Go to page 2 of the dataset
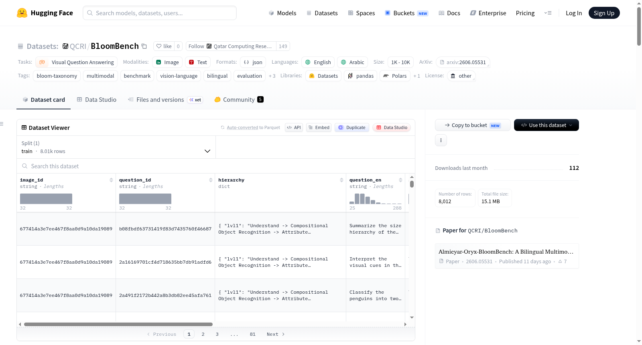642x345 pixels. tap(203, 334)
